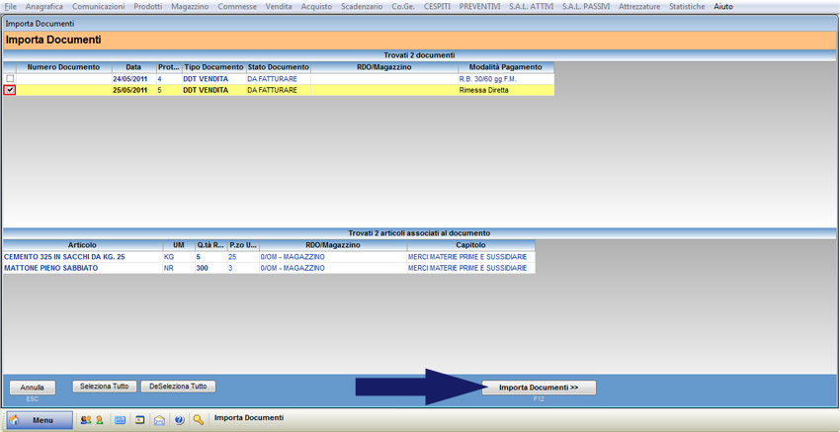The image size is (840, 432).
Task: Click the single user icon in bottom toolbar
Action: (x=99, y=420)
